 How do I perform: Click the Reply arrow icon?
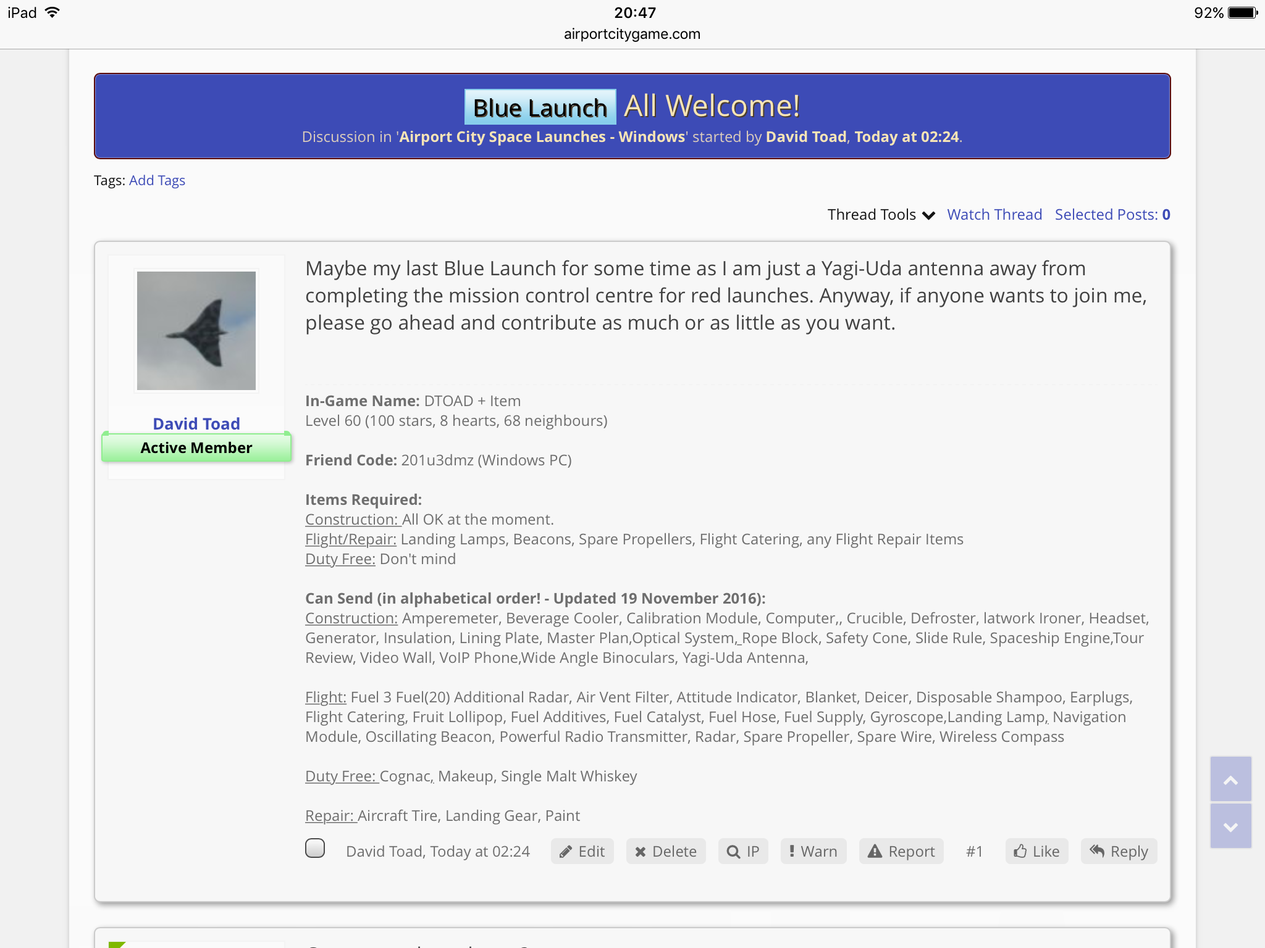click(x=1097, y=851)
